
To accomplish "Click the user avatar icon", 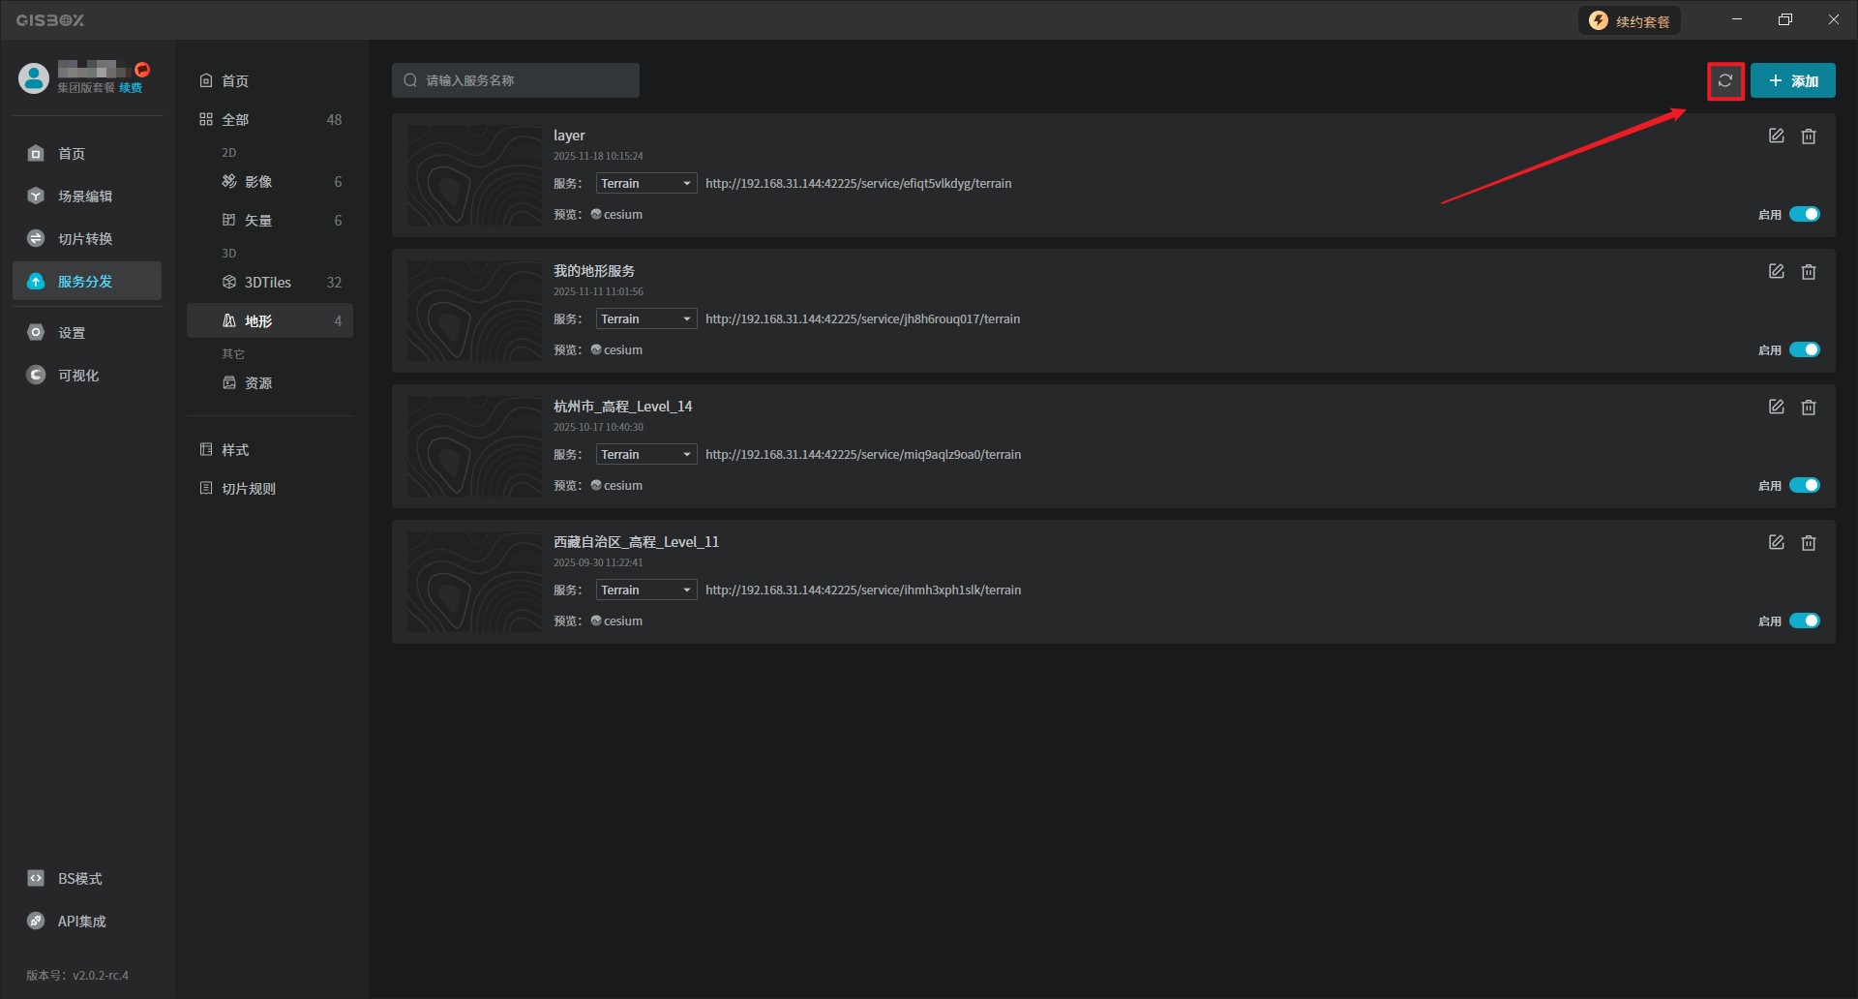I will [34, 78].
